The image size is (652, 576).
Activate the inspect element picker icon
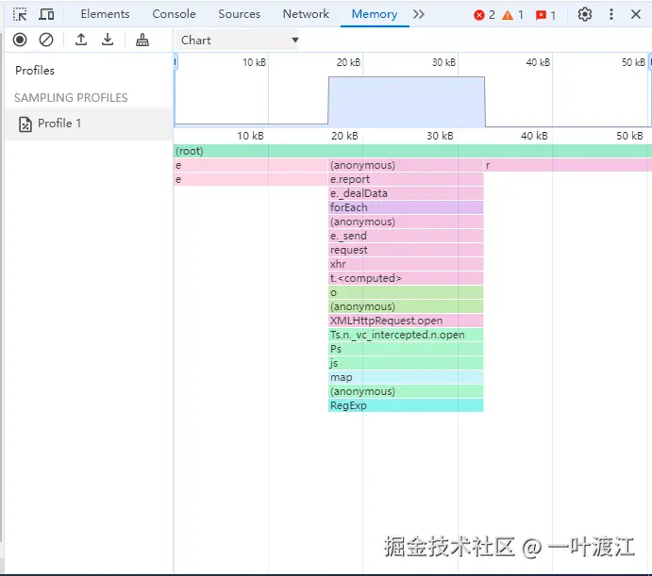(x=20, y=14)
